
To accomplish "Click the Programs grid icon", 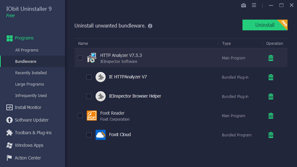I will [x=9, y=38].
